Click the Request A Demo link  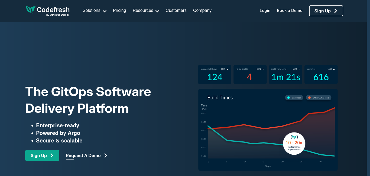point(83,155)
